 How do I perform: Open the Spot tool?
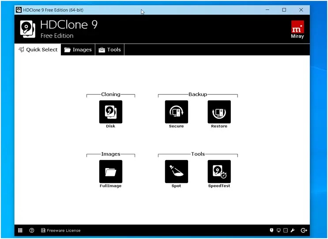pyautogui.click(x=176, y=172)
